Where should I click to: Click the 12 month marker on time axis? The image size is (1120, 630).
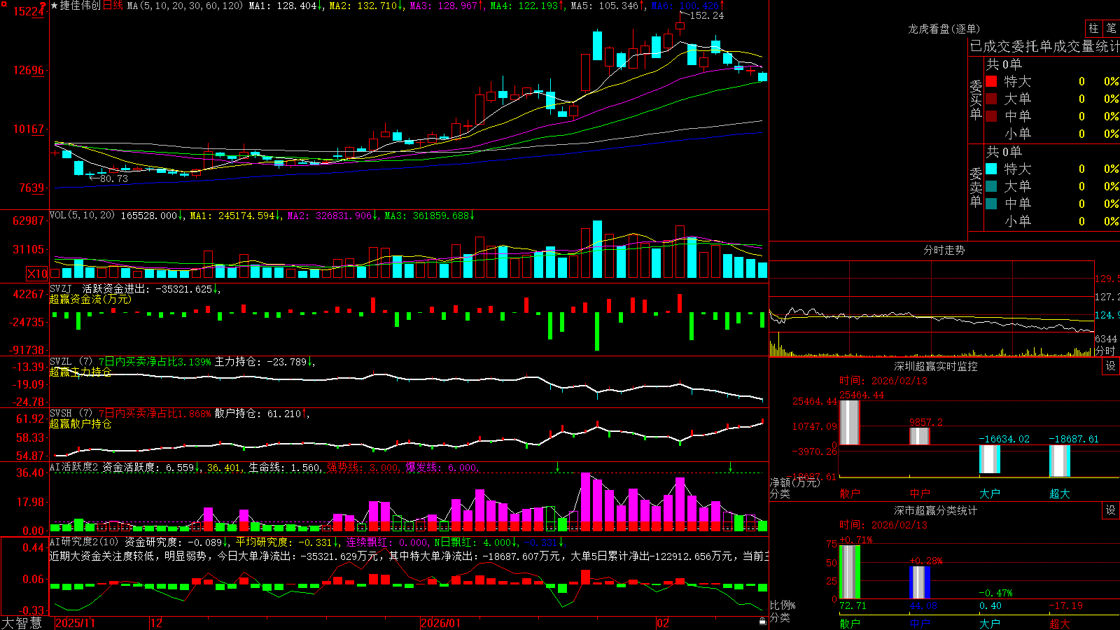(x=157, y=623)
